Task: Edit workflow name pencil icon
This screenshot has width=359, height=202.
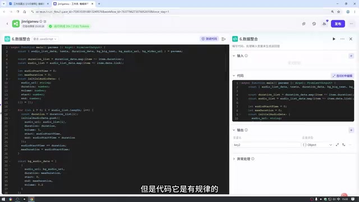Action: pyautogui.click(x=45, y=21)
